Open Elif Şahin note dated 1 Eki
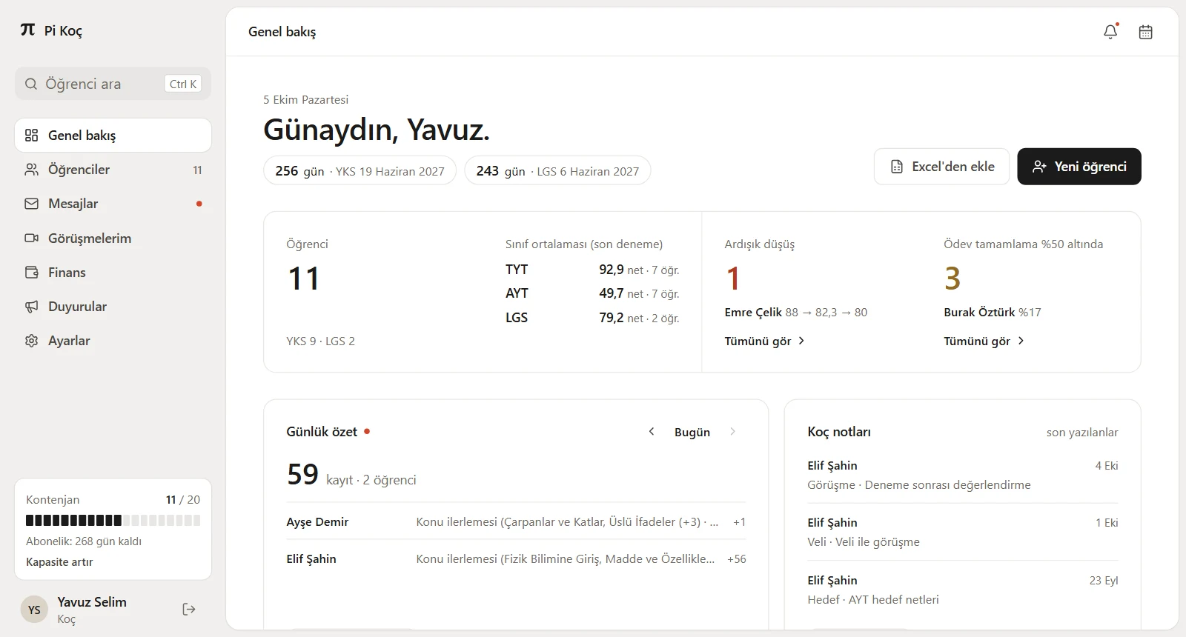 click(963, 532)
